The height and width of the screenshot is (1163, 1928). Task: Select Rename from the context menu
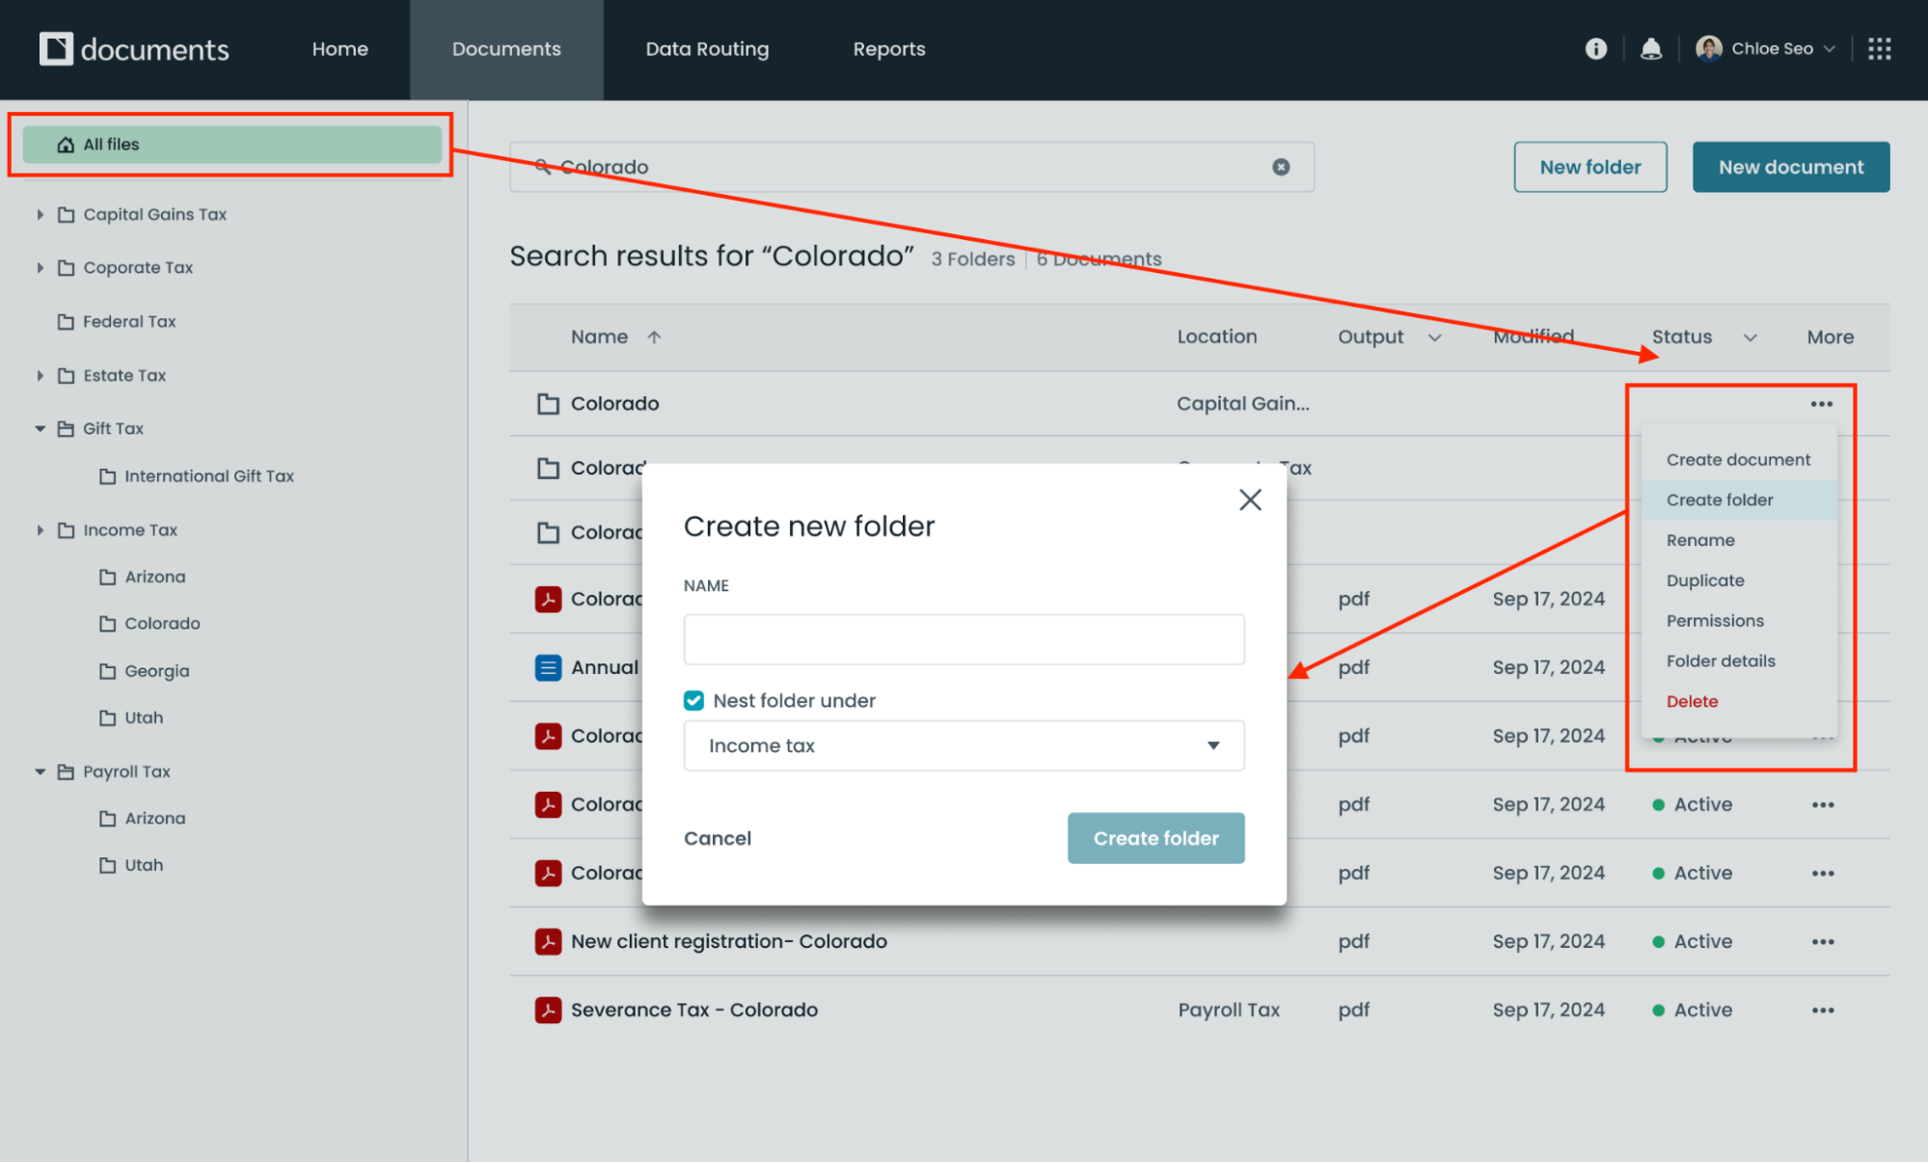click(1699, 540)
